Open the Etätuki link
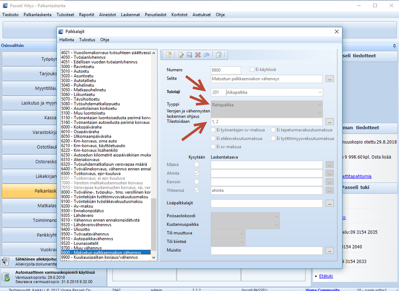399x291 pixels. click(326, 276)
